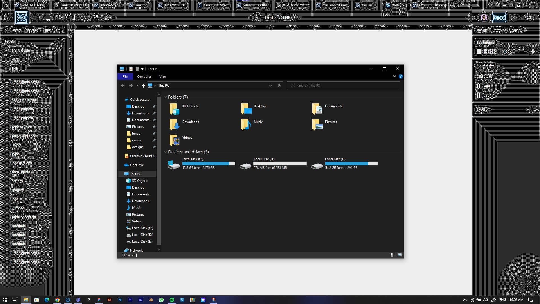The height and width of the screenshot is (304, 540).
Task: Select the Figma Text tool
Action: pyautogui.click(x=75, y=17)
